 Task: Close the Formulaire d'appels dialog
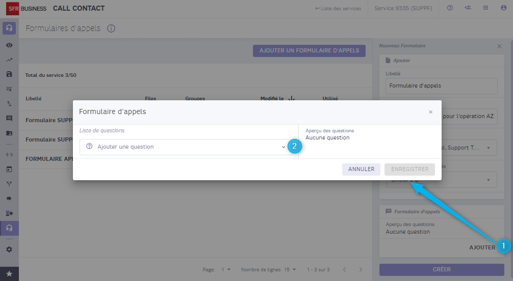pyautogui.click(x=430, y=112)
